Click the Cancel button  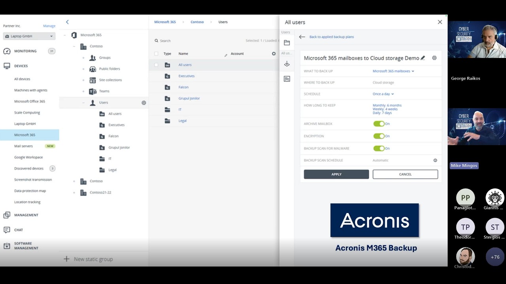click(x=405, y=174)
